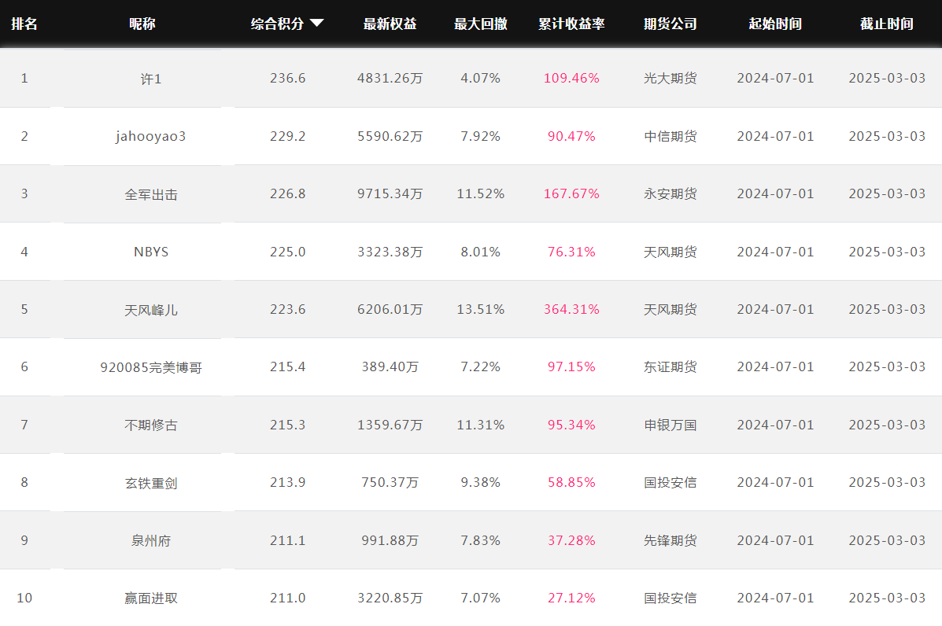Select equity value 750.37万
942x626 pixels.
click(390, 483)
